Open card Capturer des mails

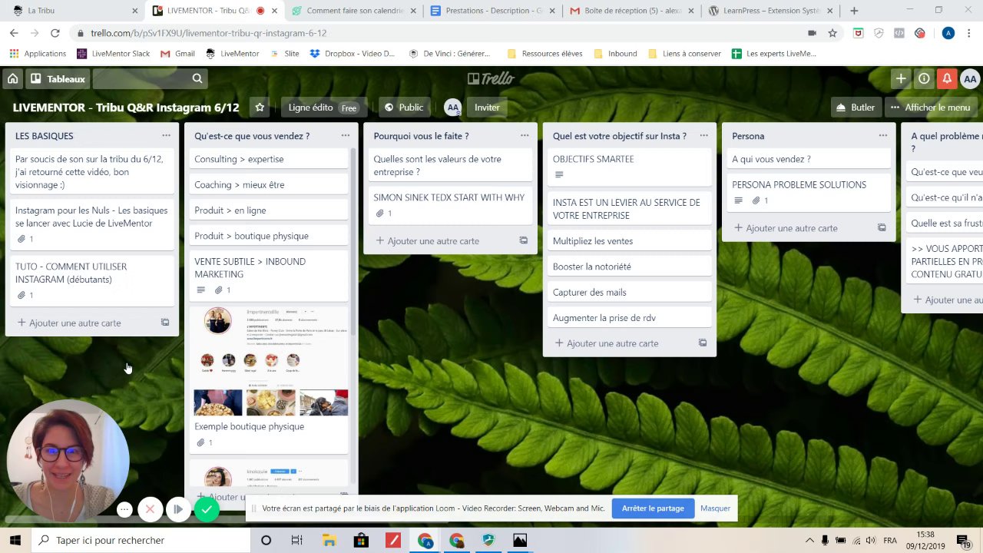[x=630, y=293]
